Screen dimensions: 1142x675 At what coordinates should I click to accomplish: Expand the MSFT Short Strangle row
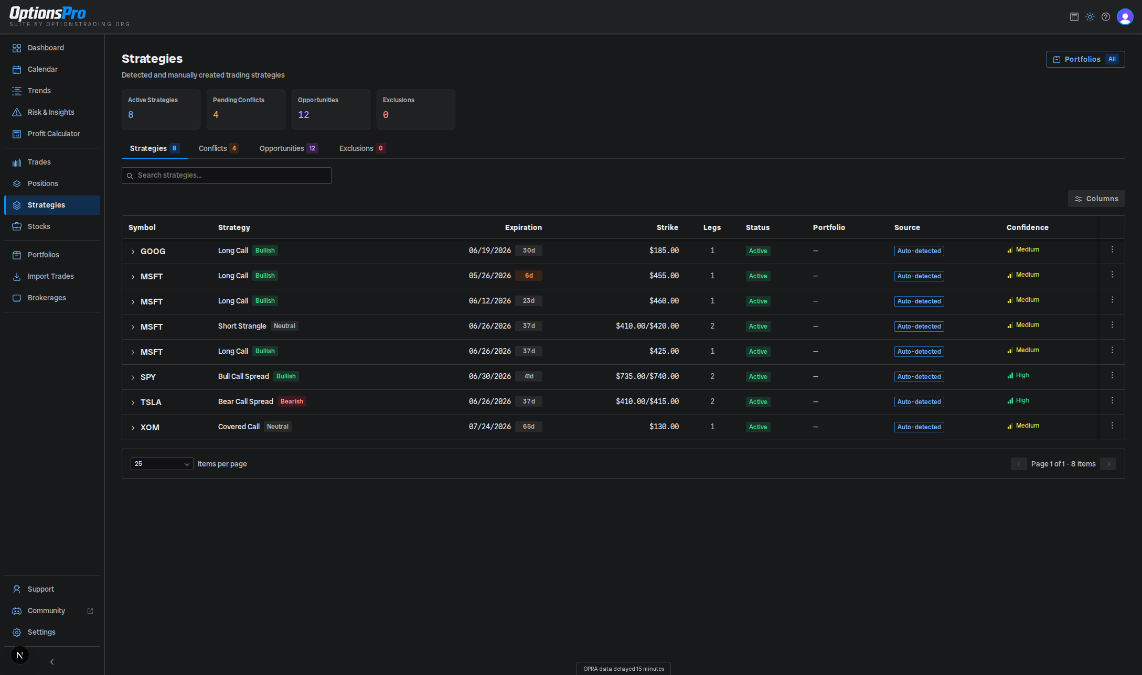[x=133, y=328]
